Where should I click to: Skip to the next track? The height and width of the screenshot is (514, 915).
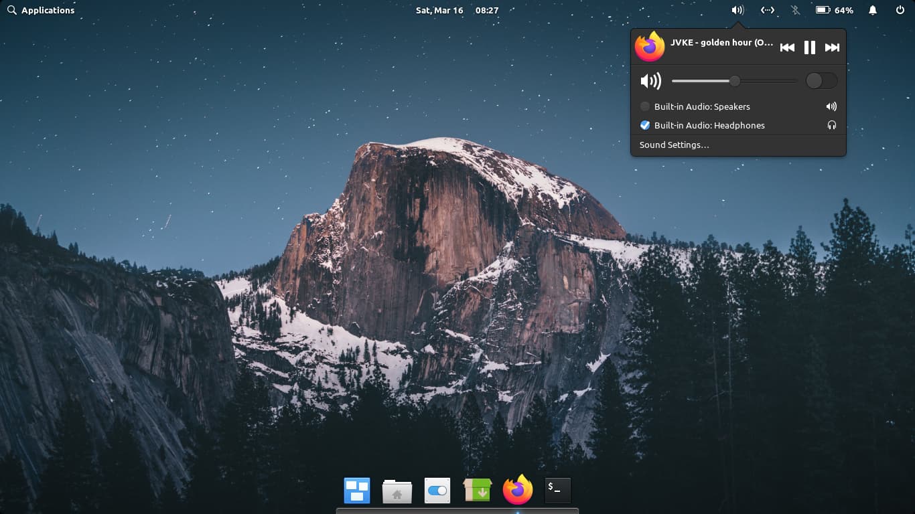832,48
